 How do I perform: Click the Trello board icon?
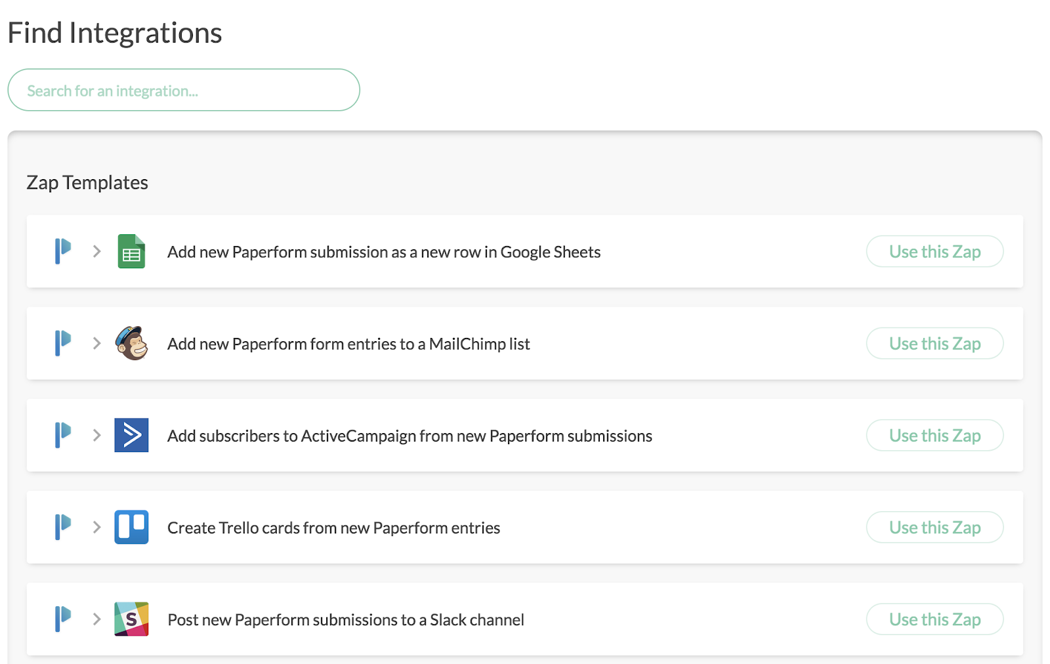131,527
